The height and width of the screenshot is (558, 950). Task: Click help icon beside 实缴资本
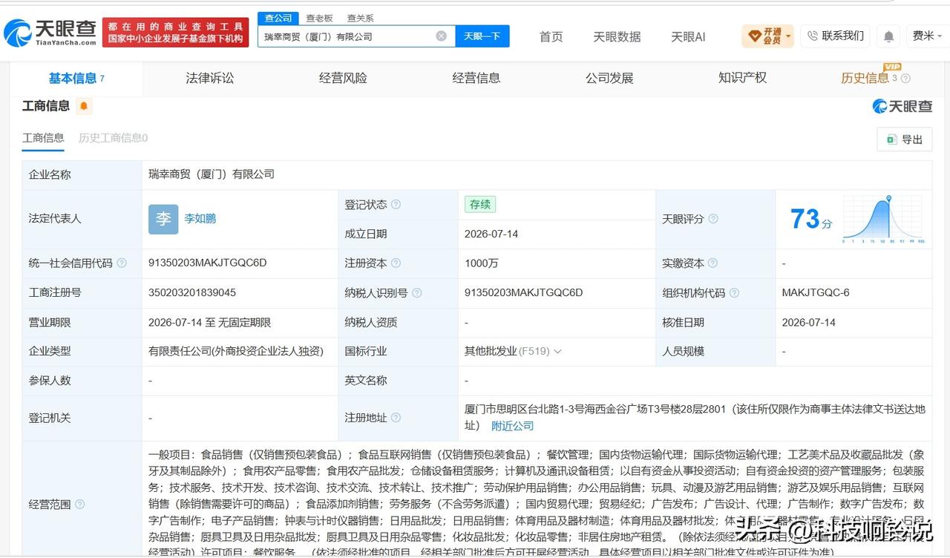(x=713, y=263)
